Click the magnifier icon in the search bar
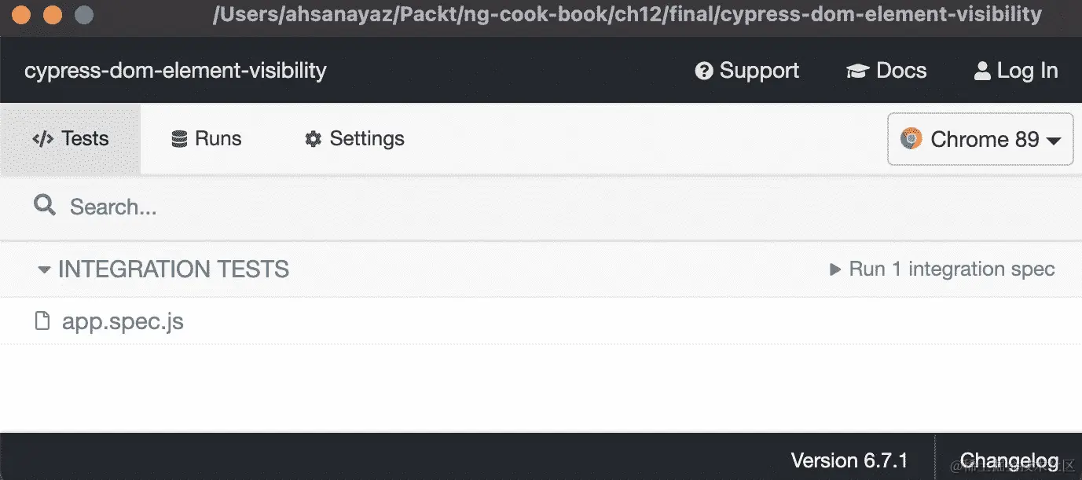The width and height of the screenshot is (1082, 480). (x=43, y=205)
